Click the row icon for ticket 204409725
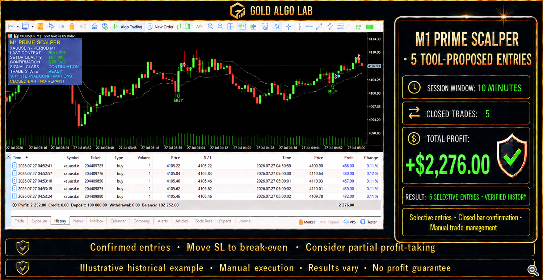The height and width of the screenshot is (280, 543). point(14,166)
